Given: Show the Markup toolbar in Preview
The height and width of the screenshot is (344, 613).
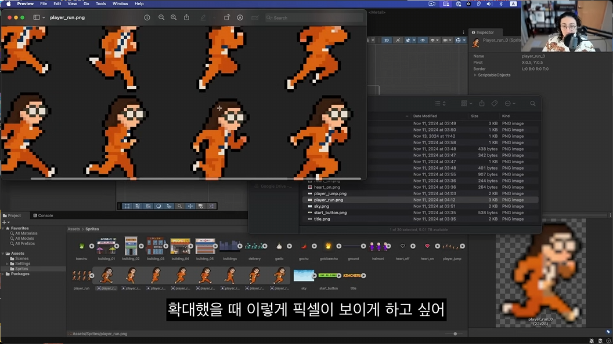Looking at the screenshot, I should 240,17.
